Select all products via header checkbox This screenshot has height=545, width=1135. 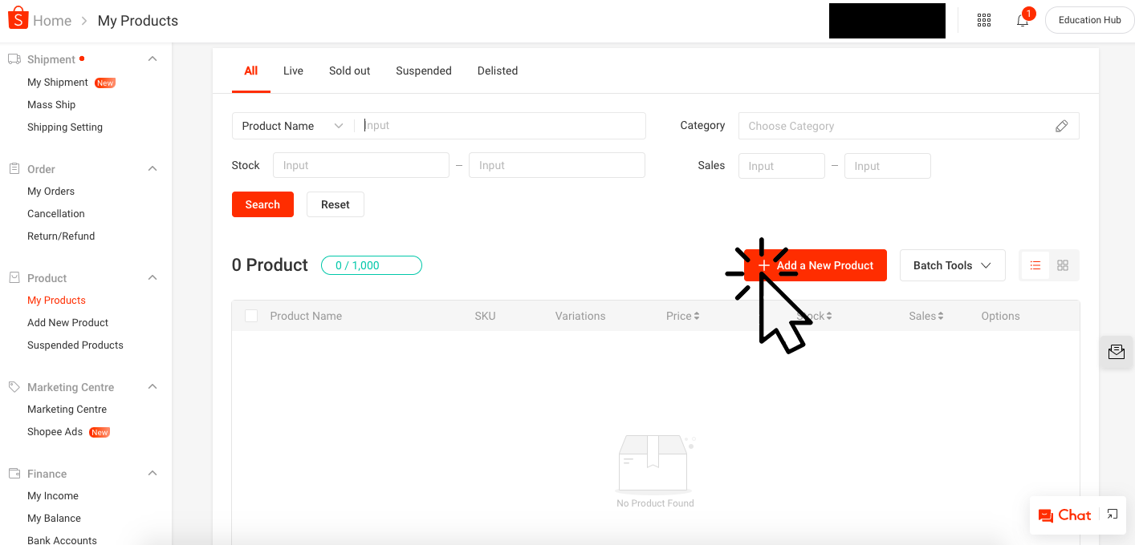pyautogui.click(x=251, y=316)
